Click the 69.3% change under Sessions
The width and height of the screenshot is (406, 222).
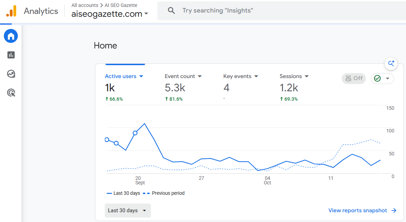(x=289, y=99)
